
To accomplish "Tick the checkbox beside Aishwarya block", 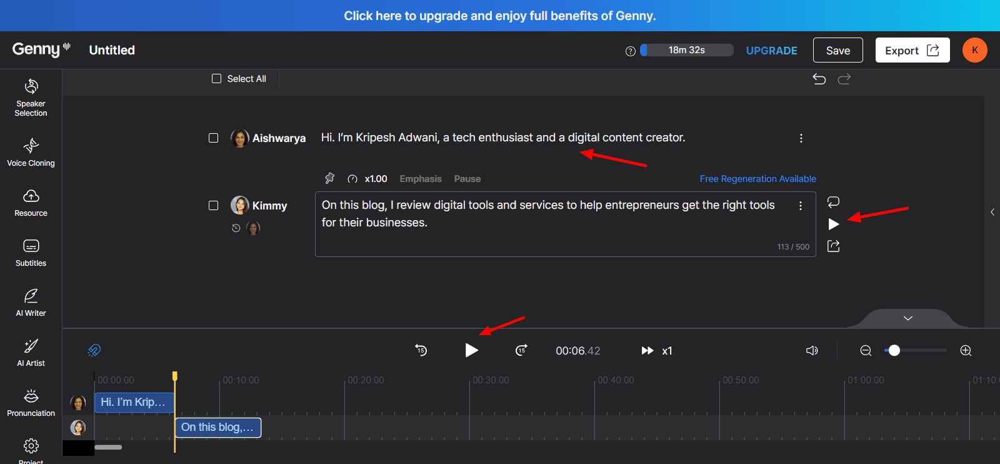I will pyautogui.click(x=214, y=138).
